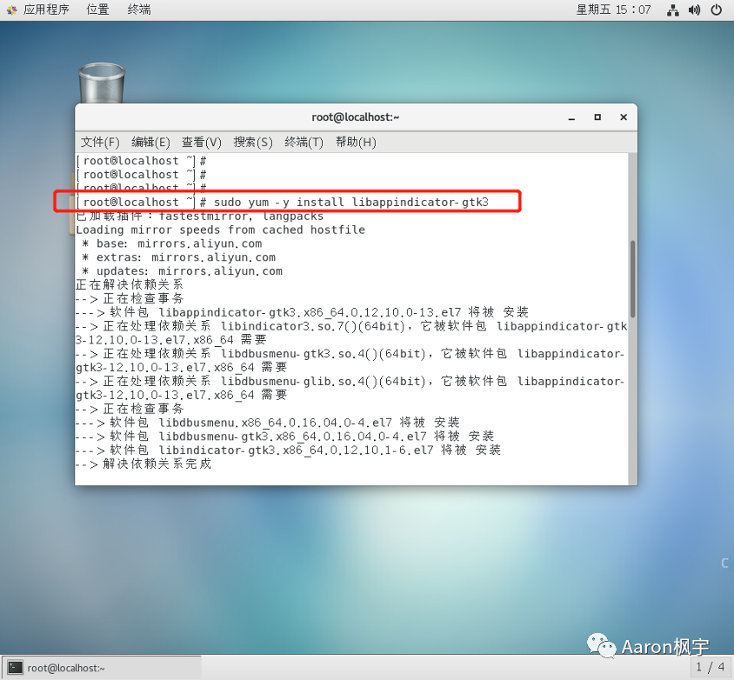Open the 终端(T) terminal menu
734x680 pixels.
pyautogui.click(x=304, y=142)
